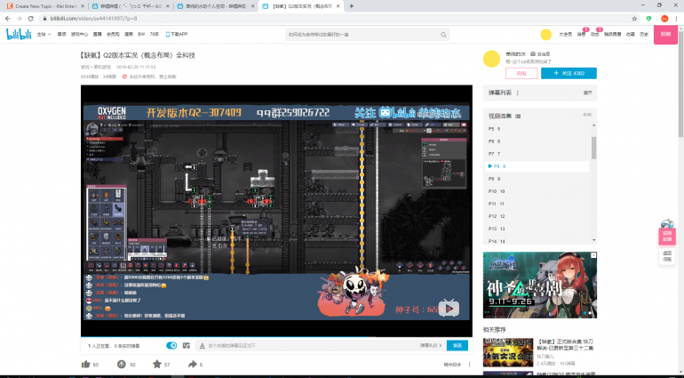Select the current episode P8

(537, 166)
